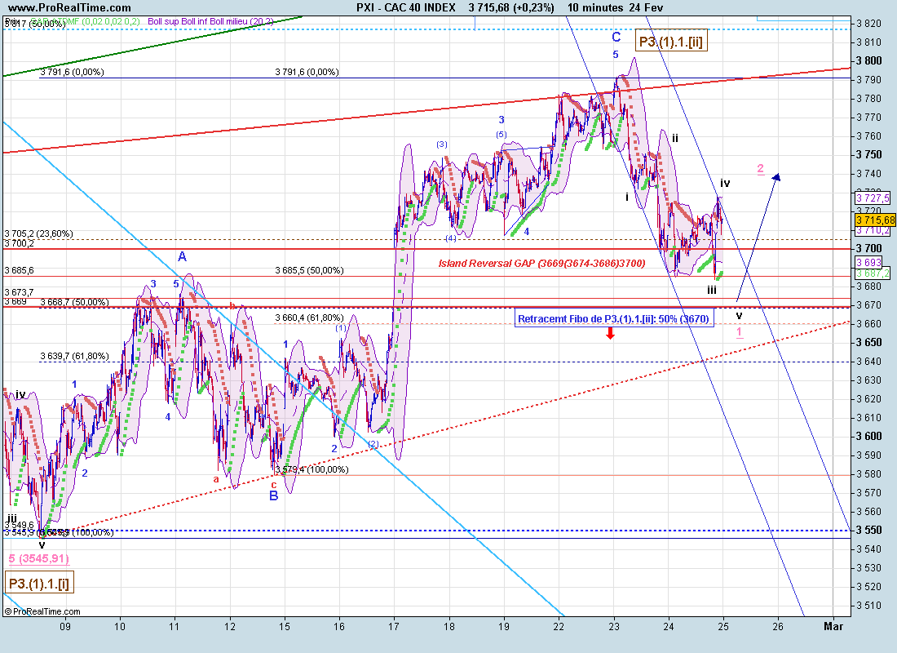Image resolution: width=897 pixels, height=653 pixels.
Task: Click the 25 date on time axis
Action: (723, 627)
